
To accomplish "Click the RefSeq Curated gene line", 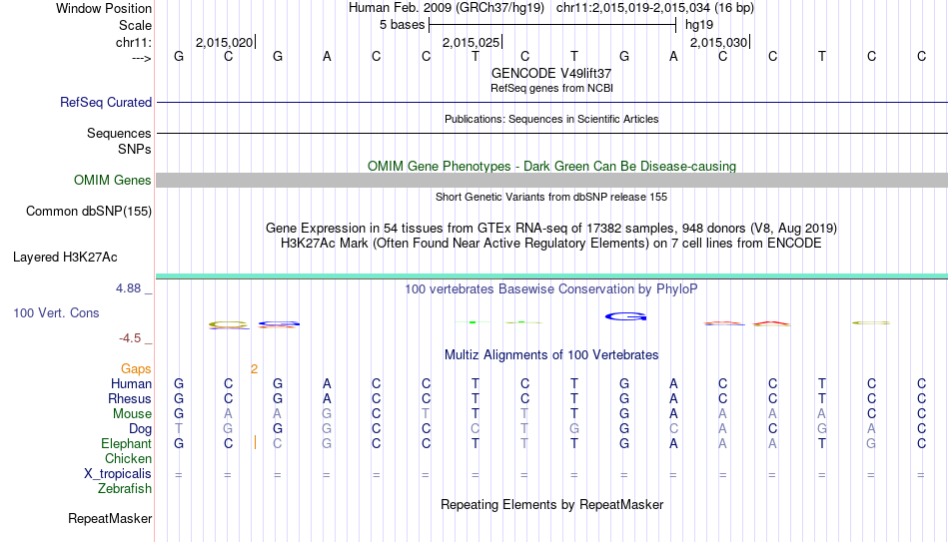I will [x=552, y=102].
